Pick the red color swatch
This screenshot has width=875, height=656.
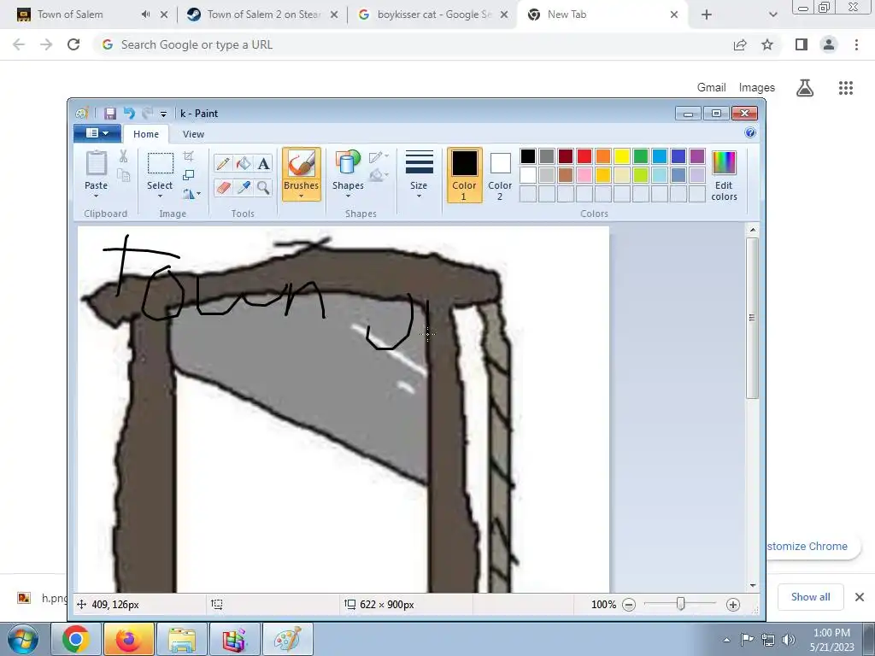point(584,156)
